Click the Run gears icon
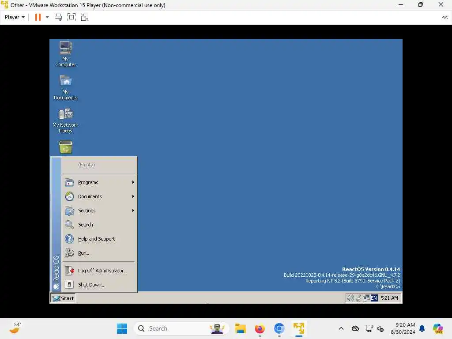Screen dimensions: 452x339 [69, 253]
